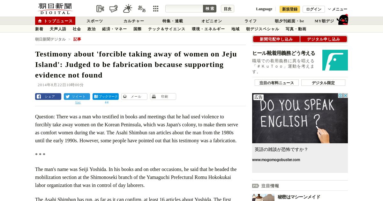
Task: Click the PR label icon
Action: 255,186
